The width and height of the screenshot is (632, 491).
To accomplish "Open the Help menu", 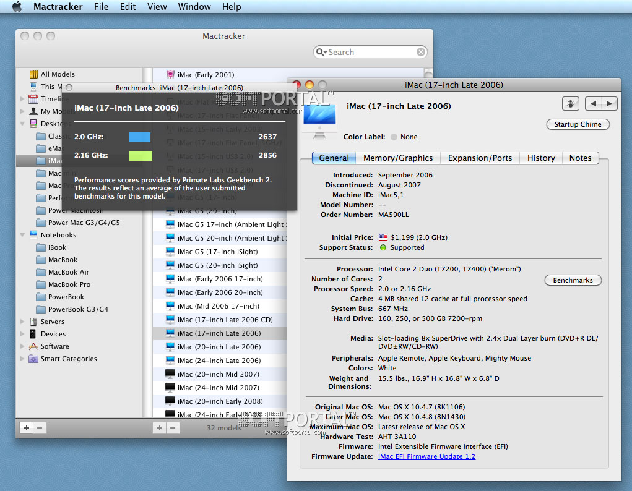I will coord(232,7).
